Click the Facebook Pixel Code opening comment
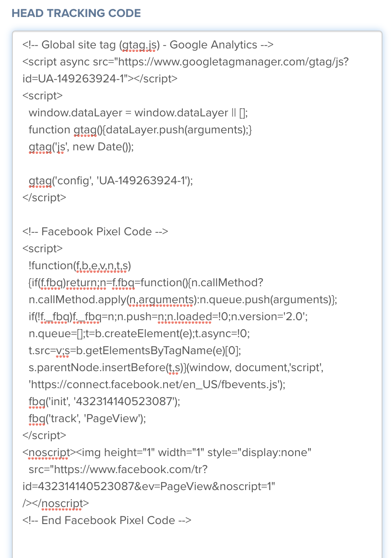Image resolution: width=391 pixels, height=558 pixels. click(95, 231)
